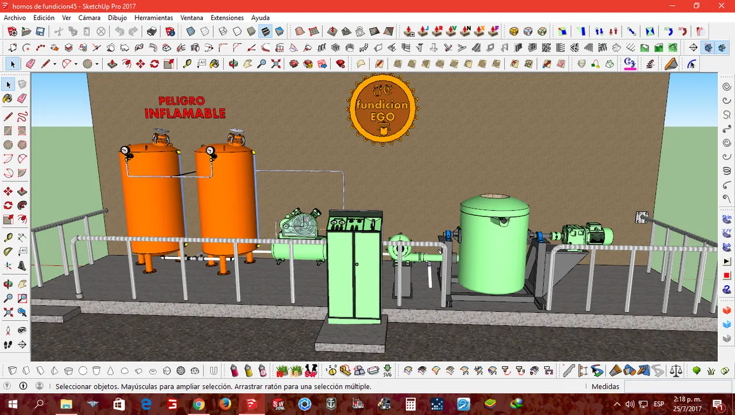The image size is (735, 415).
Task: Open the Windows Start button
Action: pyautogui.click(x=13, y=404)
